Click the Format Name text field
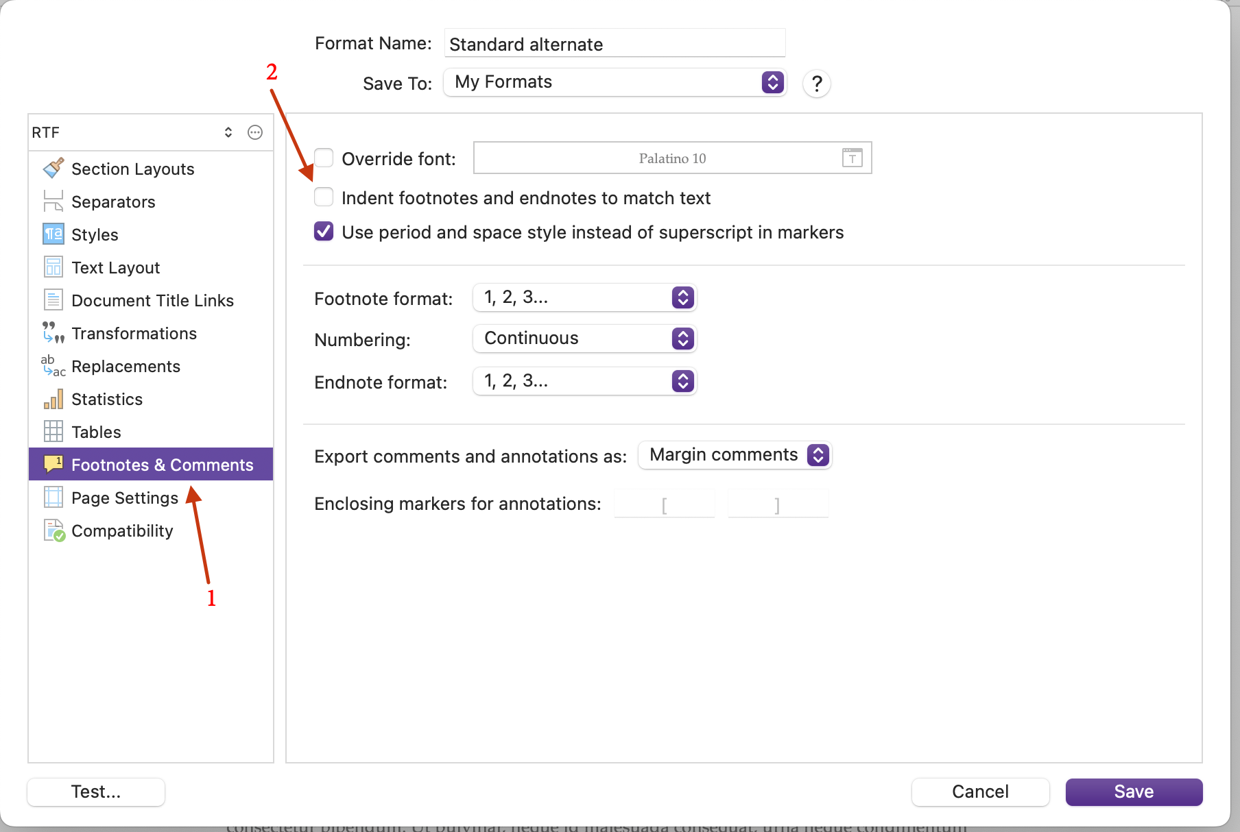The image size is (1240, 832). tap(615, 43)
